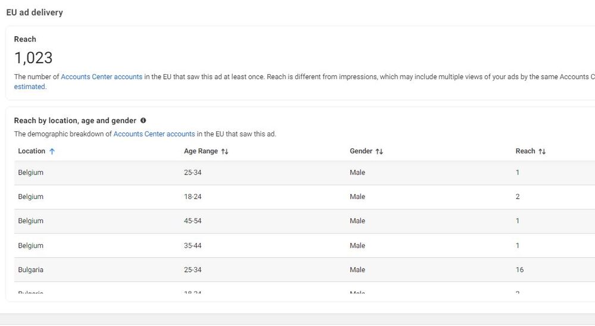Click the EU ad delivery heading

coord(35,12)
